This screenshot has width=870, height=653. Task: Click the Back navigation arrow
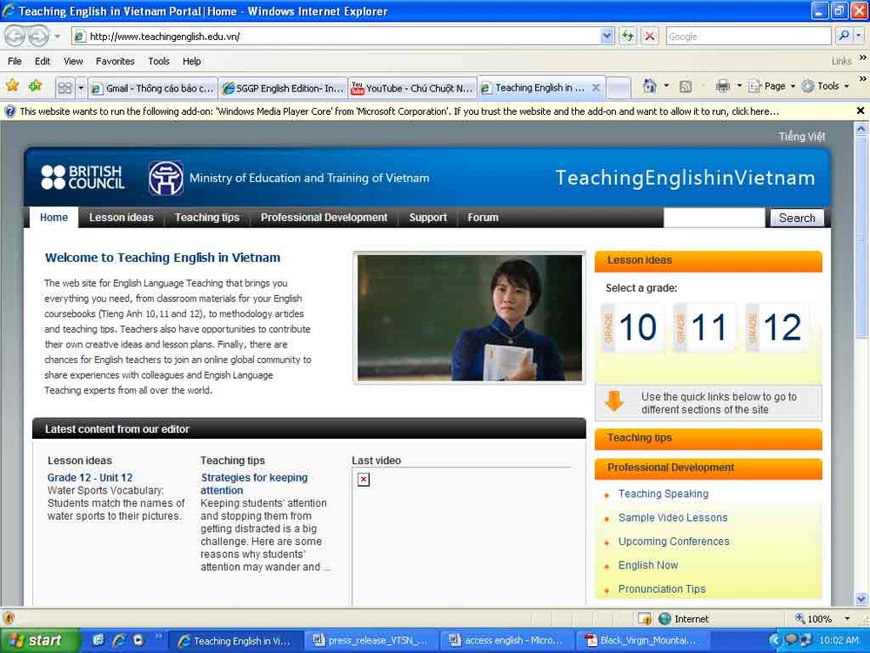14,37
